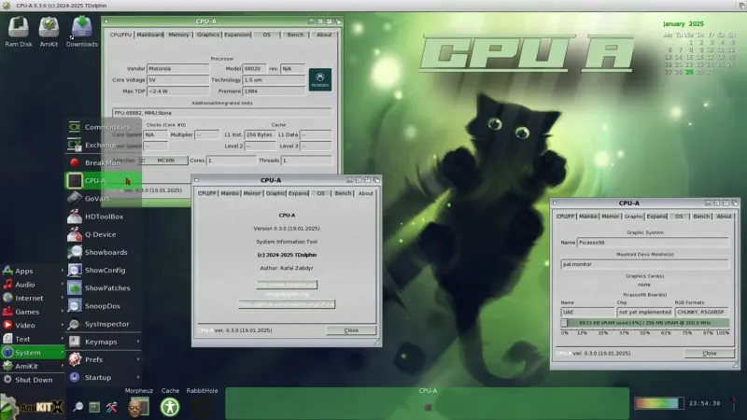Image resolution: width=747 pixels, height=420 pixels.
Task: Open the GitHub link in About tab
Action: tap(287, 304)
